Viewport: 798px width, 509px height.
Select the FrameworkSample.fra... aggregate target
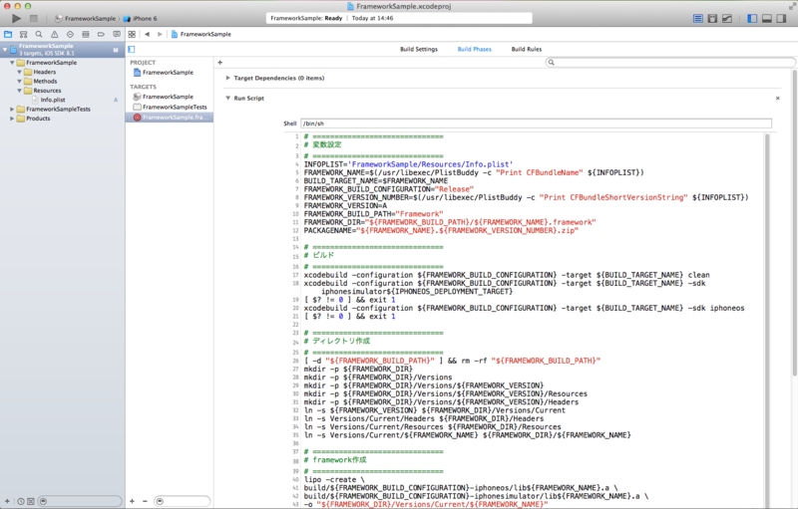[x=170, y=118]
